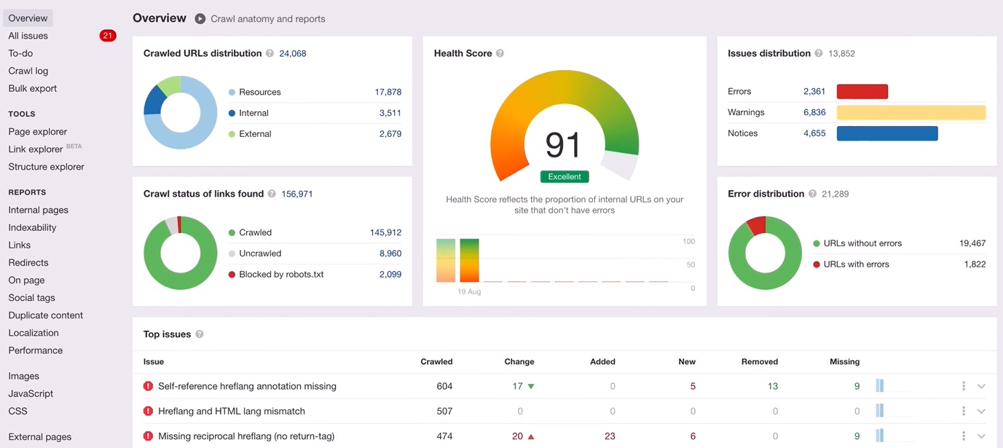Click help icon next to Crawled URLs distribution
1003x448 pixels.
click(x=270, y=53)
